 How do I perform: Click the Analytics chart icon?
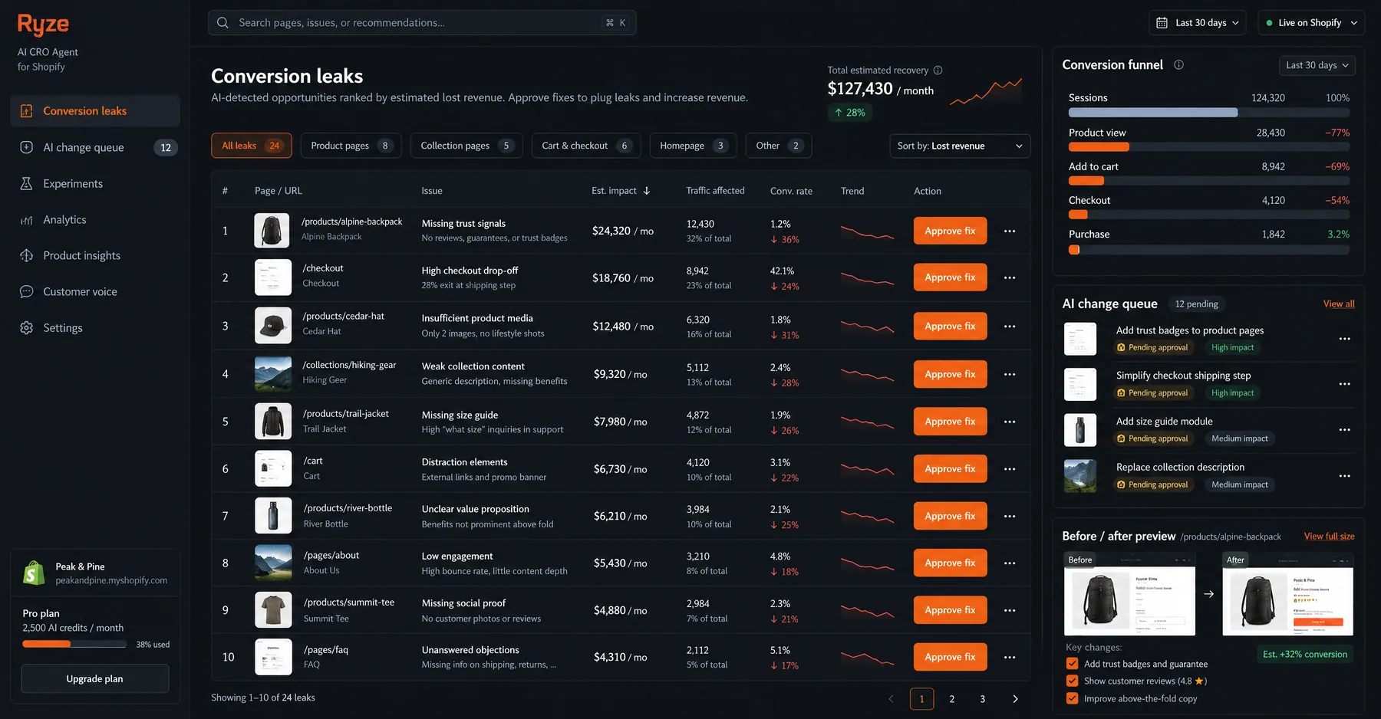26,220
